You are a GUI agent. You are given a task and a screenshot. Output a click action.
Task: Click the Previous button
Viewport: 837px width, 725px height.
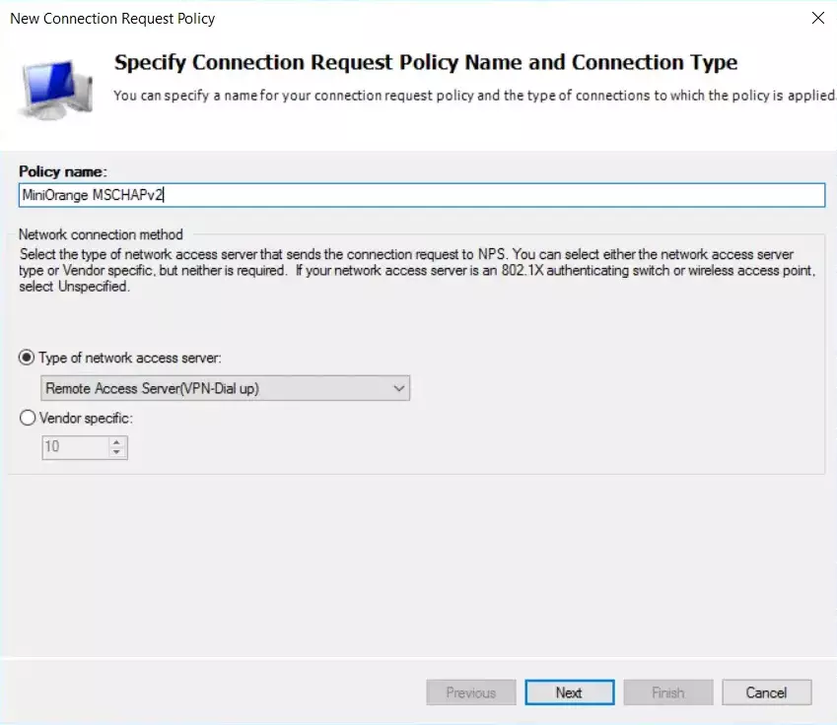pos(471,692)
